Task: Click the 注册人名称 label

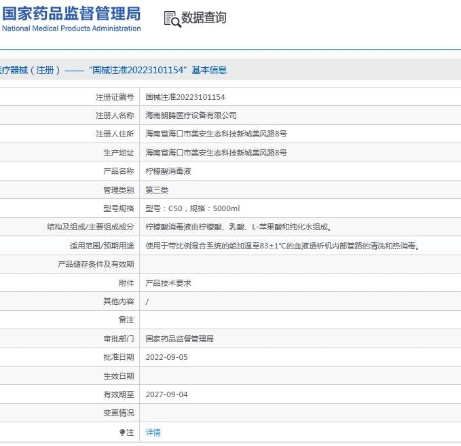Action: click(x=115, y=115)
